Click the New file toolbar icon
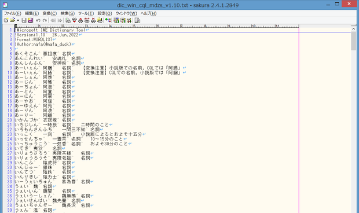Image resolution: width=359 pixels, height=213 pixels. pyautogui.click(x=6, y=20)
